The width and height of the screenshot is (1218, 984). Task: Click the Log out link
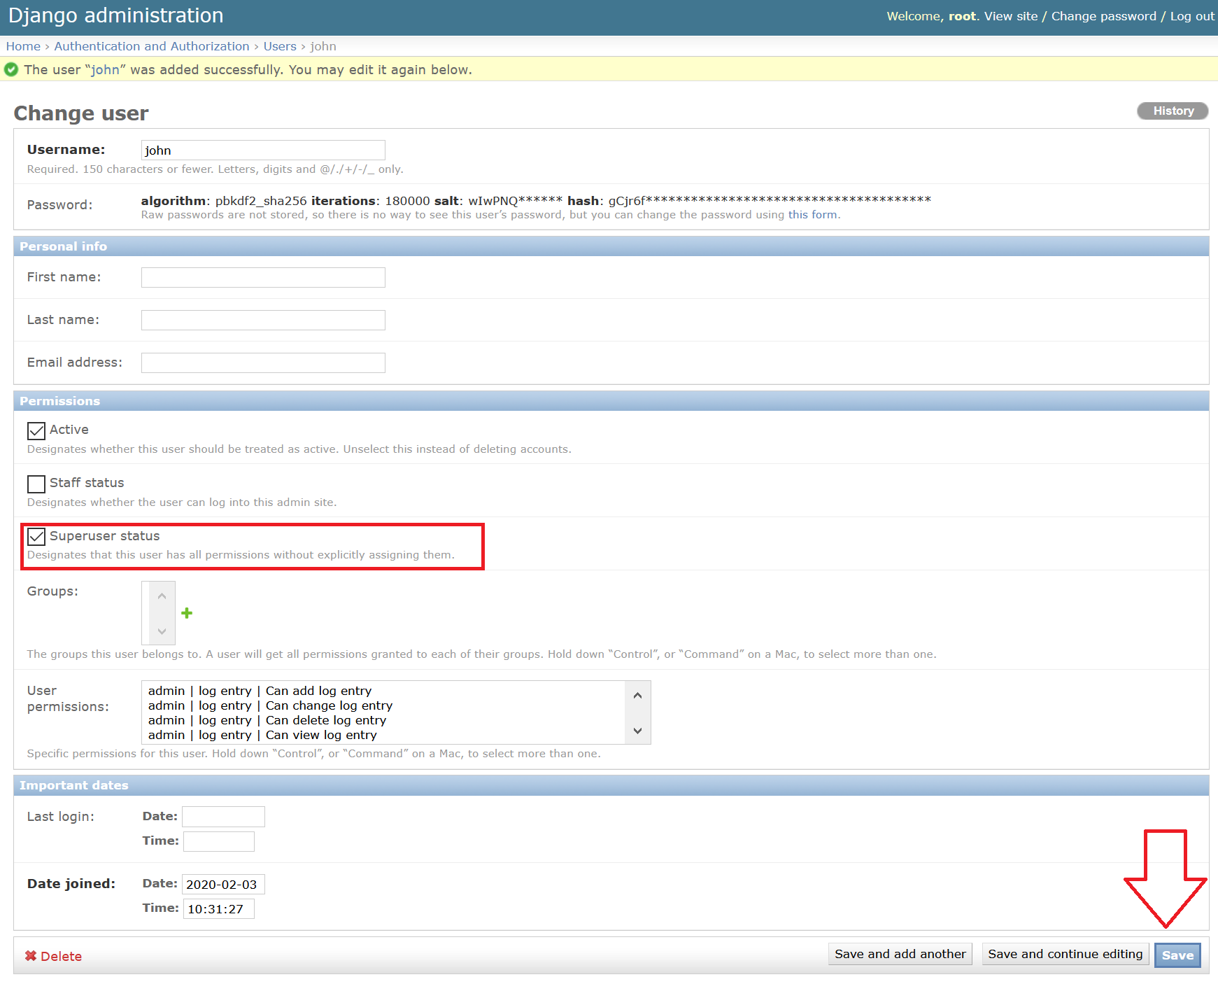(1192, 16)
